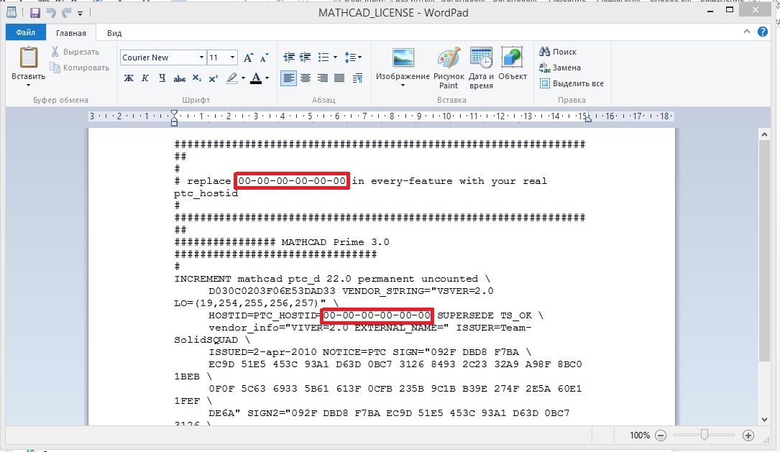Open the Файл menu tab
This screenshot has height=452, width=780.
[26, 33]
